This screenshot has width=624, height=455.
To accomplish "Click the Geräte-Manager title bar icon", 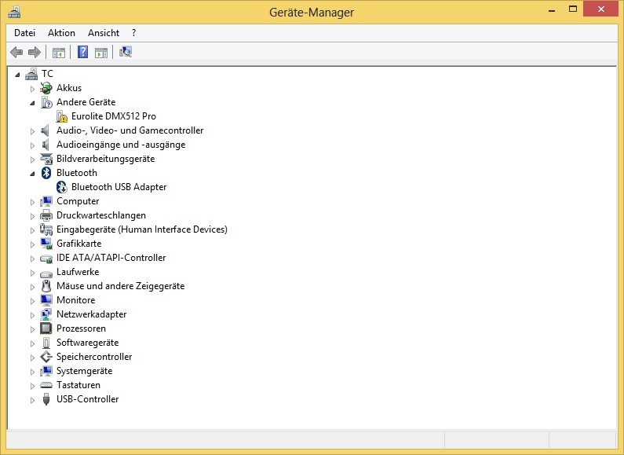I will 14,13.
